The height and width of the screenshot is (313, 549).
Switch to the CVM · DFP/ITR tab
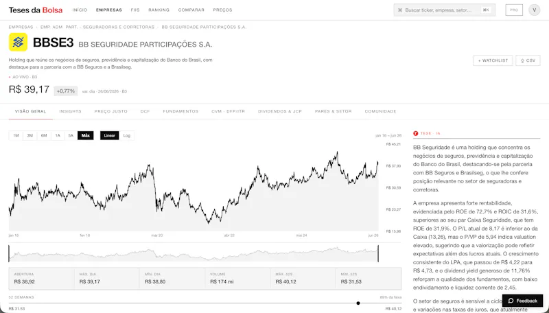[x=228, y=111]
